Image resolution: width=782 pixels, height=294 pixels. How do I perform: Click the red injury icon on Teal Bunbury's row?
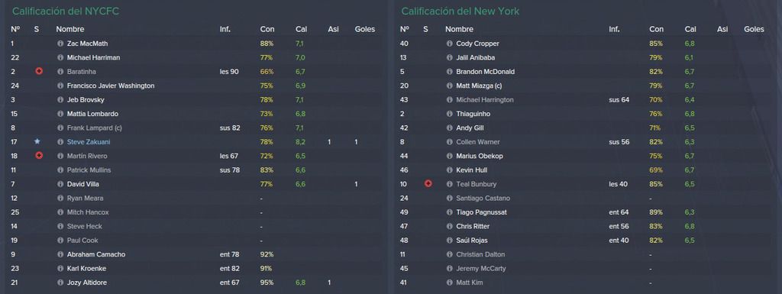coord(428,184)
